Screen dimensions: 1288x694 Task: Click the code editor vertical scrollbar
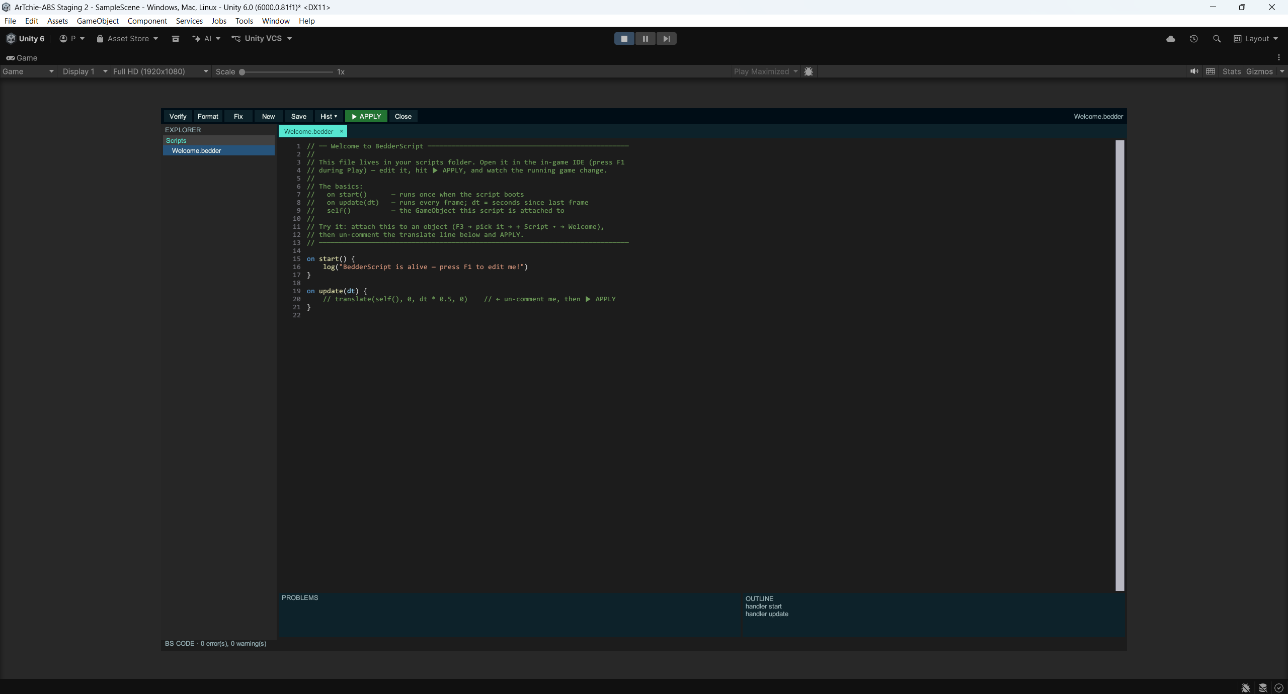[x=1119, y=365]
